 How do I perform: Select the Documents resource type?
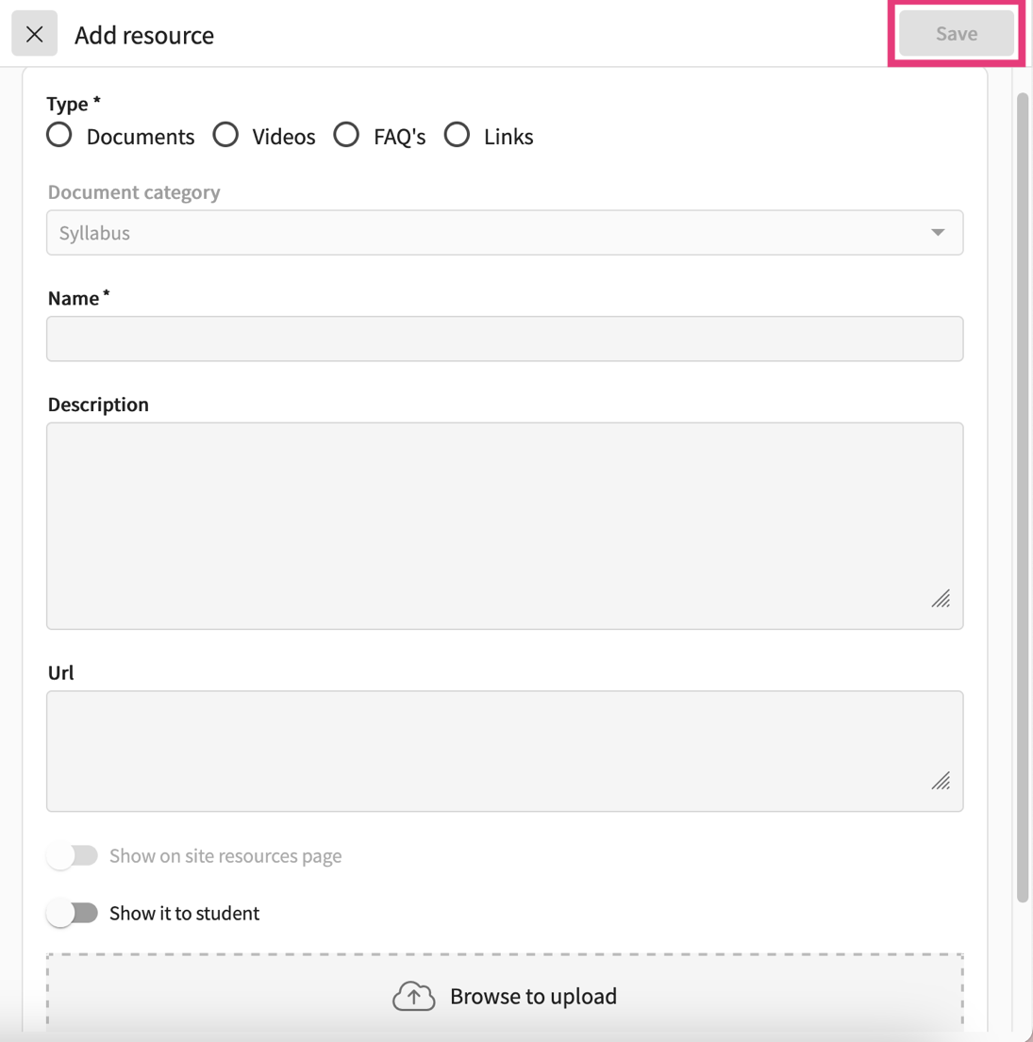click(x=58, y=135)
